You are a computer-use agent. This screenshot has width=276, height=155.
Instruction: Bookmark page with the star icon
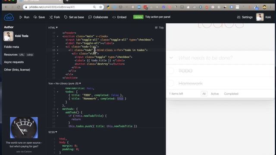(100, 7)
